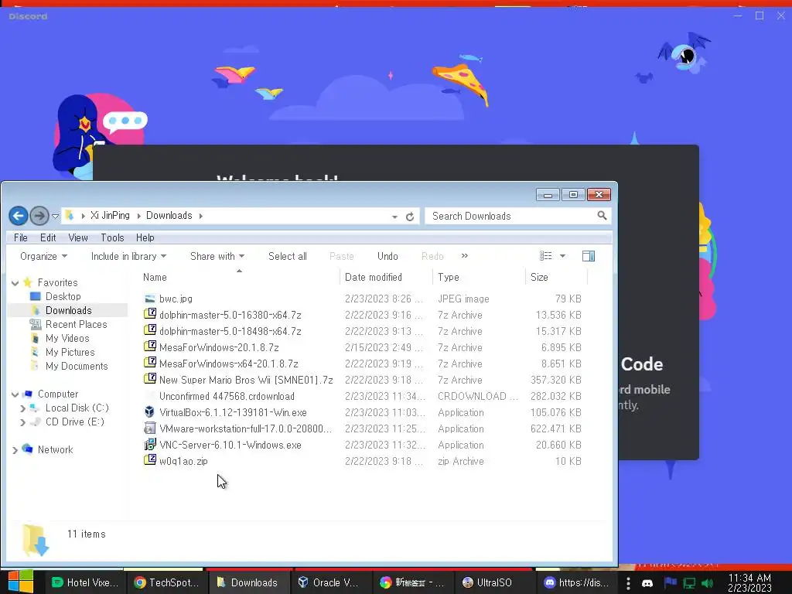Select the bwc.jpg image file icon
This screenshot has height=594, width=792.
coord(149,299)
